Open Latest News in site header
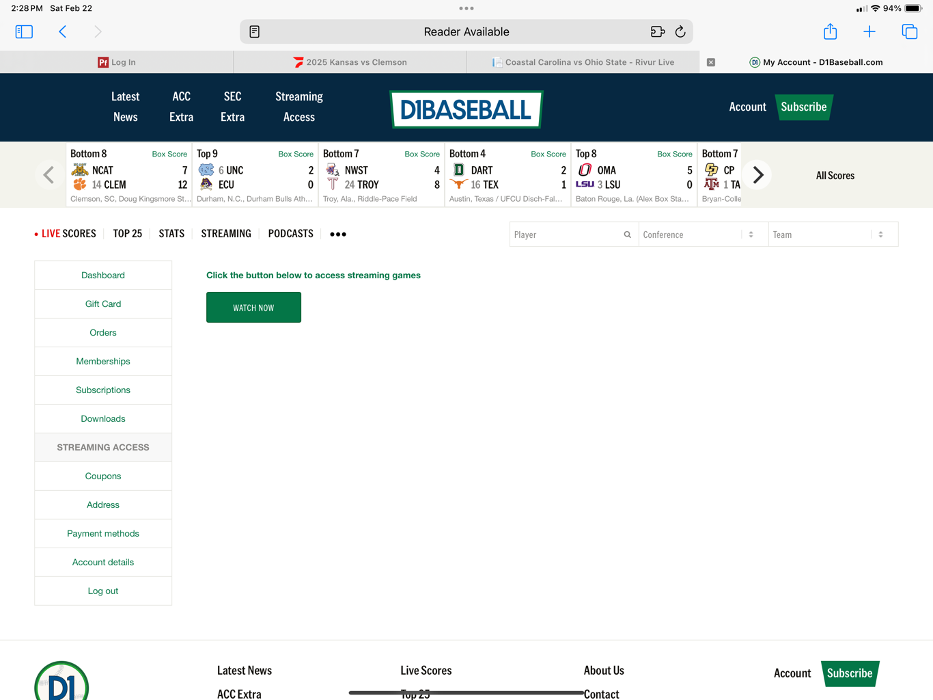This screenshot has height=700, width=933. click(125, 107)
